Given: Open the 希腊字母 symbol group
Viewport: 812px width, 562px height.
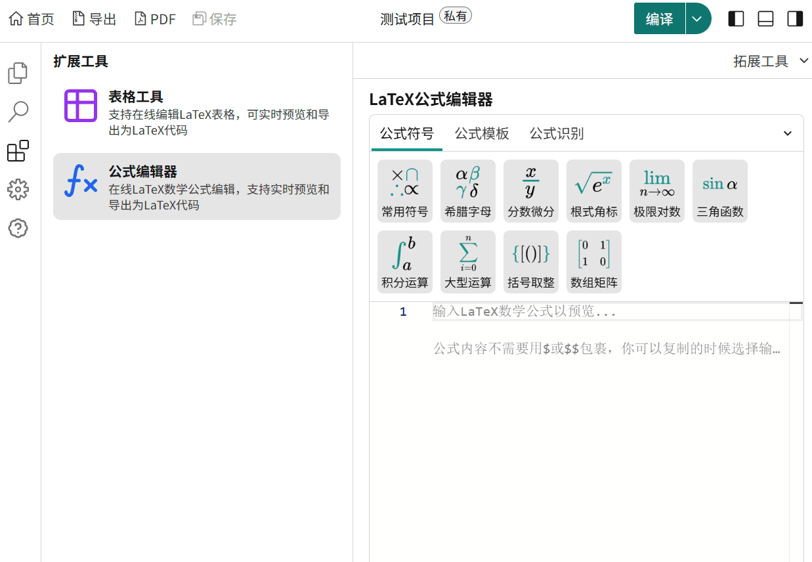Looking at the screenshot, I should [467, 191].
